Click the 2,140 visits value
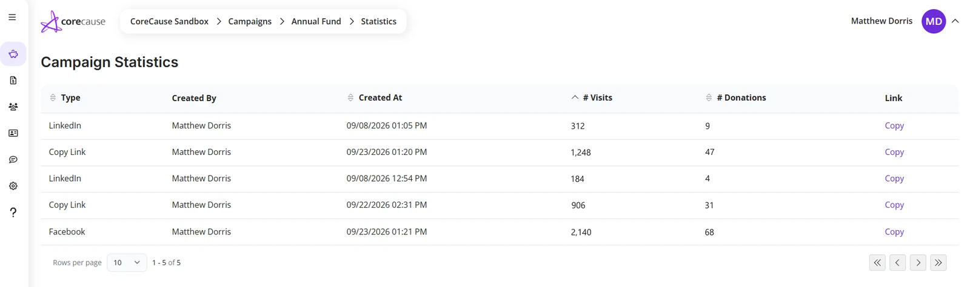 pos(581,232)
